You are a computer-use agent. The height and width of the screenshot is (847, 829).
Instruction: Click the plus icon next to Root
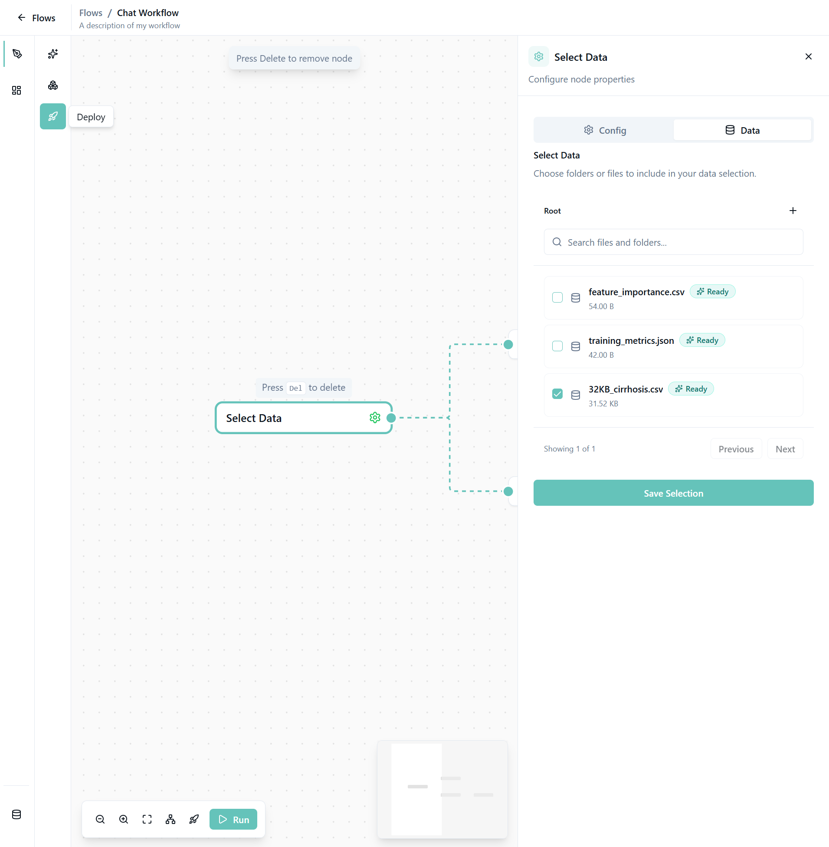coord(793,211)
